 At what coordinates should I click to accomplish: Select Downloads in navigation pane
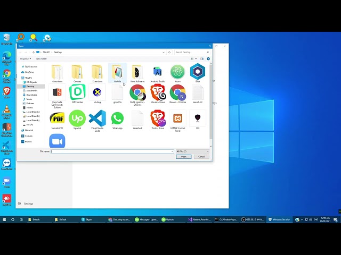[x=31, y=95]
